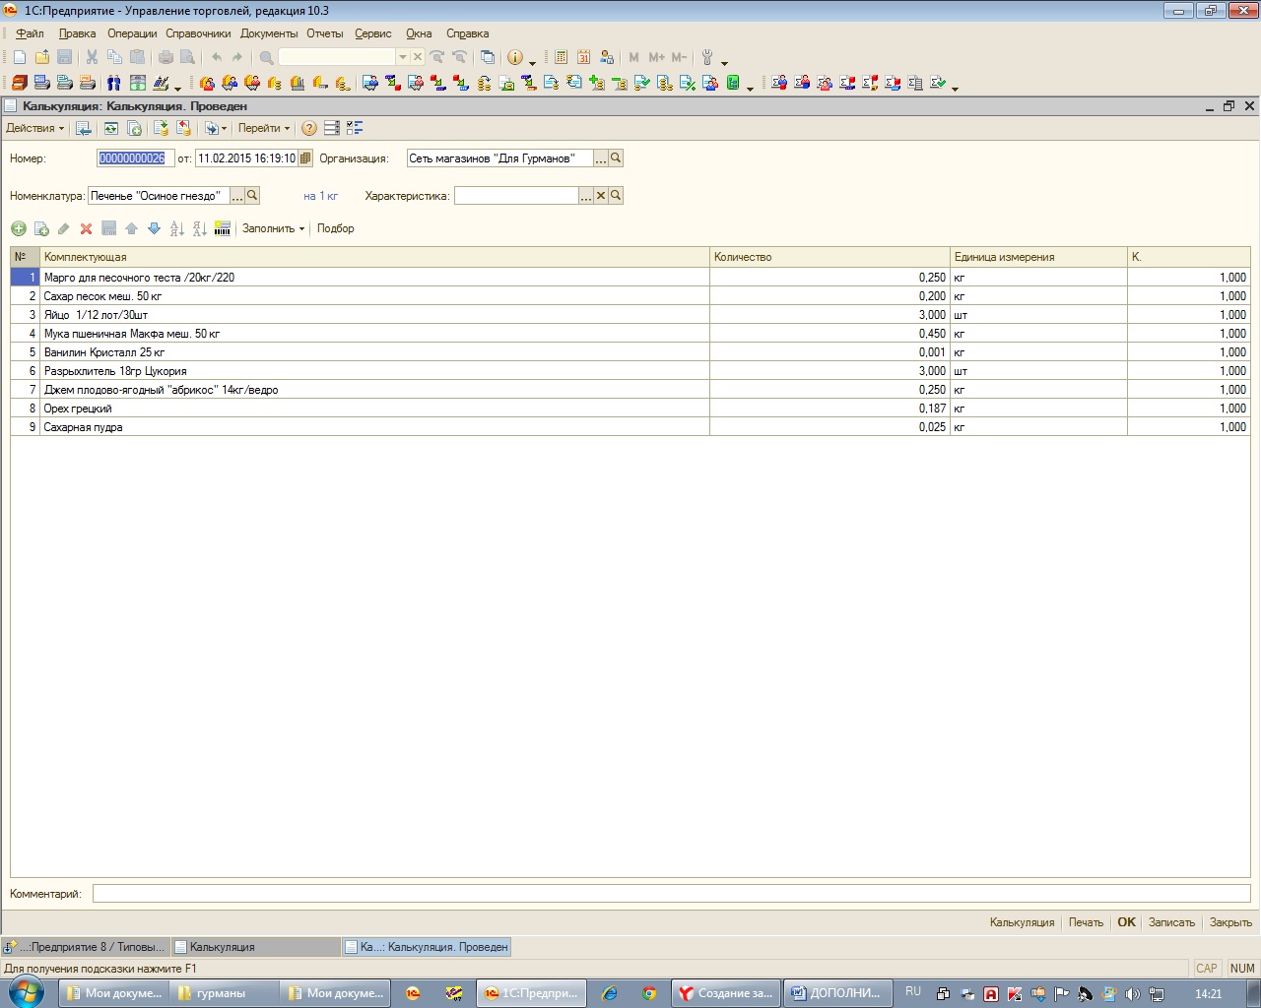The width and height of the screenshot is (1261, 1008).
Task: Expand the Заполнить dropdown
Action: [273, 228]
